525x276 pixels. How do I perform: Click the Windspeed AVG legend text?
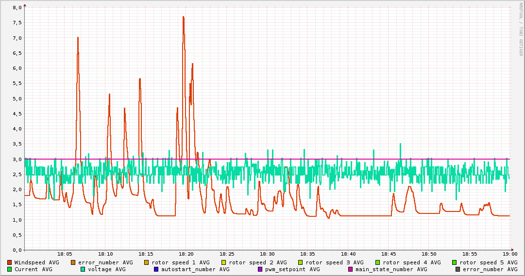click(36, 262)
